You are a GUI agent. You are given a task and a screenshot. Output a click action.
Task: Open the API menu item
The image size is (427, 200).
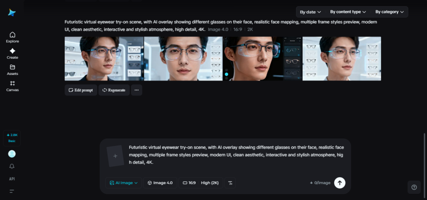[x=12, y=179]
